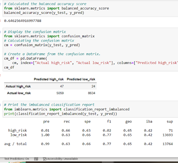Click the comment '# Calculated the balanced accuracy score'
This screenshot has height=163, width=178.
45,4
